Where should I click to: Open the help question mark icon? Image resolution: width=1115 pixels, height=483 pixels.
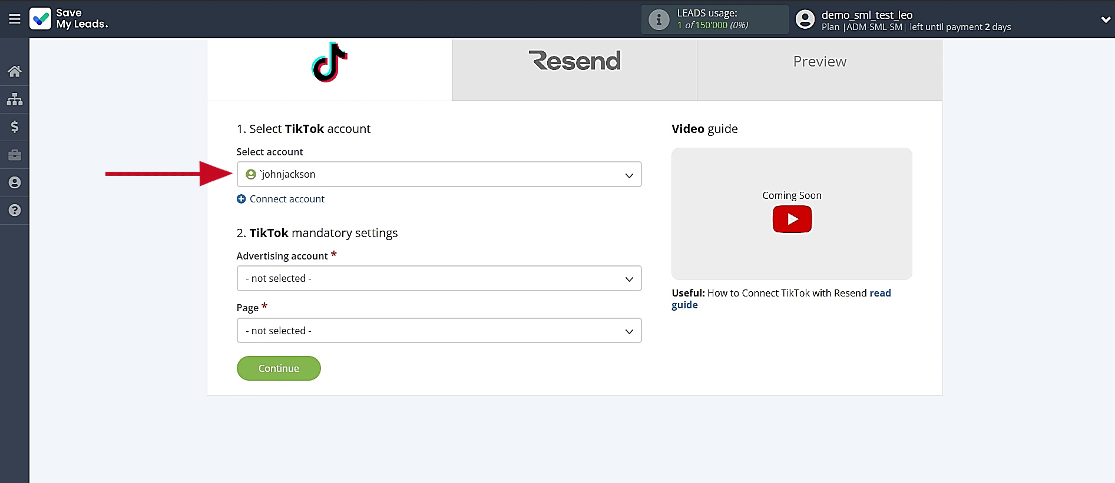(x=15, y=210)
